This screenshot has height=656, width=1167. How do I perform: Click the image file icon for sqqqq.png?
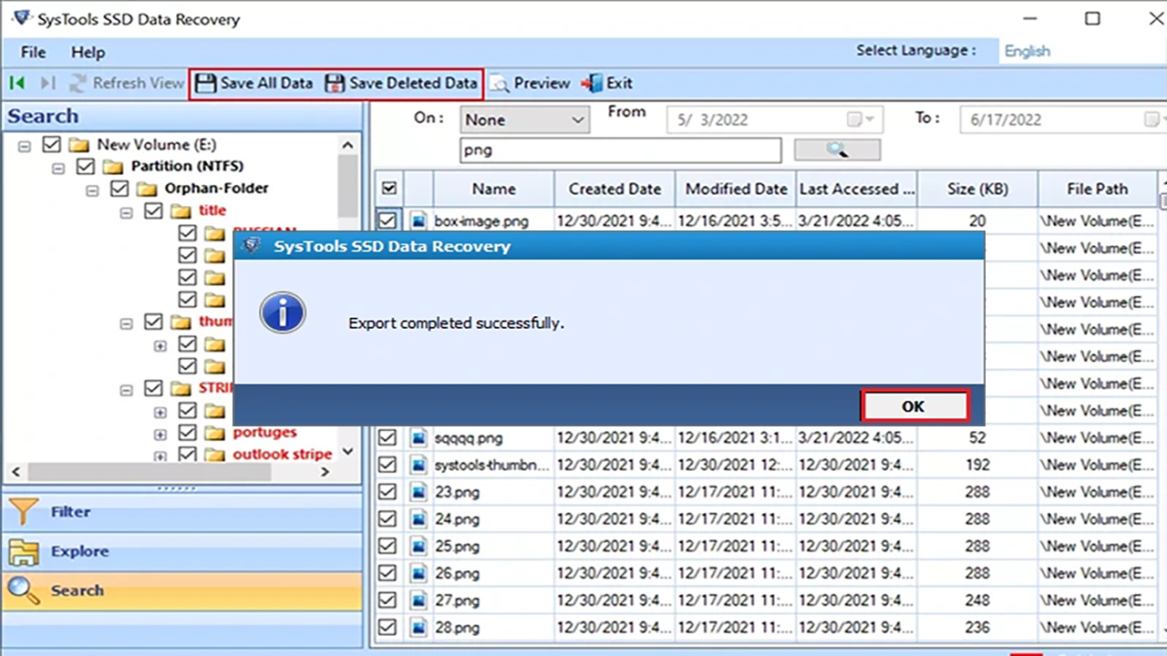pyautogui.click(x=418, y=437)
